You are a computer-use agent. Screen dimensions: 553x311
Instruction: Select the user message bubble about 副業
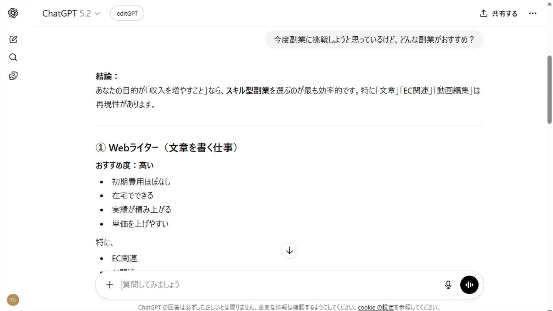374,39
